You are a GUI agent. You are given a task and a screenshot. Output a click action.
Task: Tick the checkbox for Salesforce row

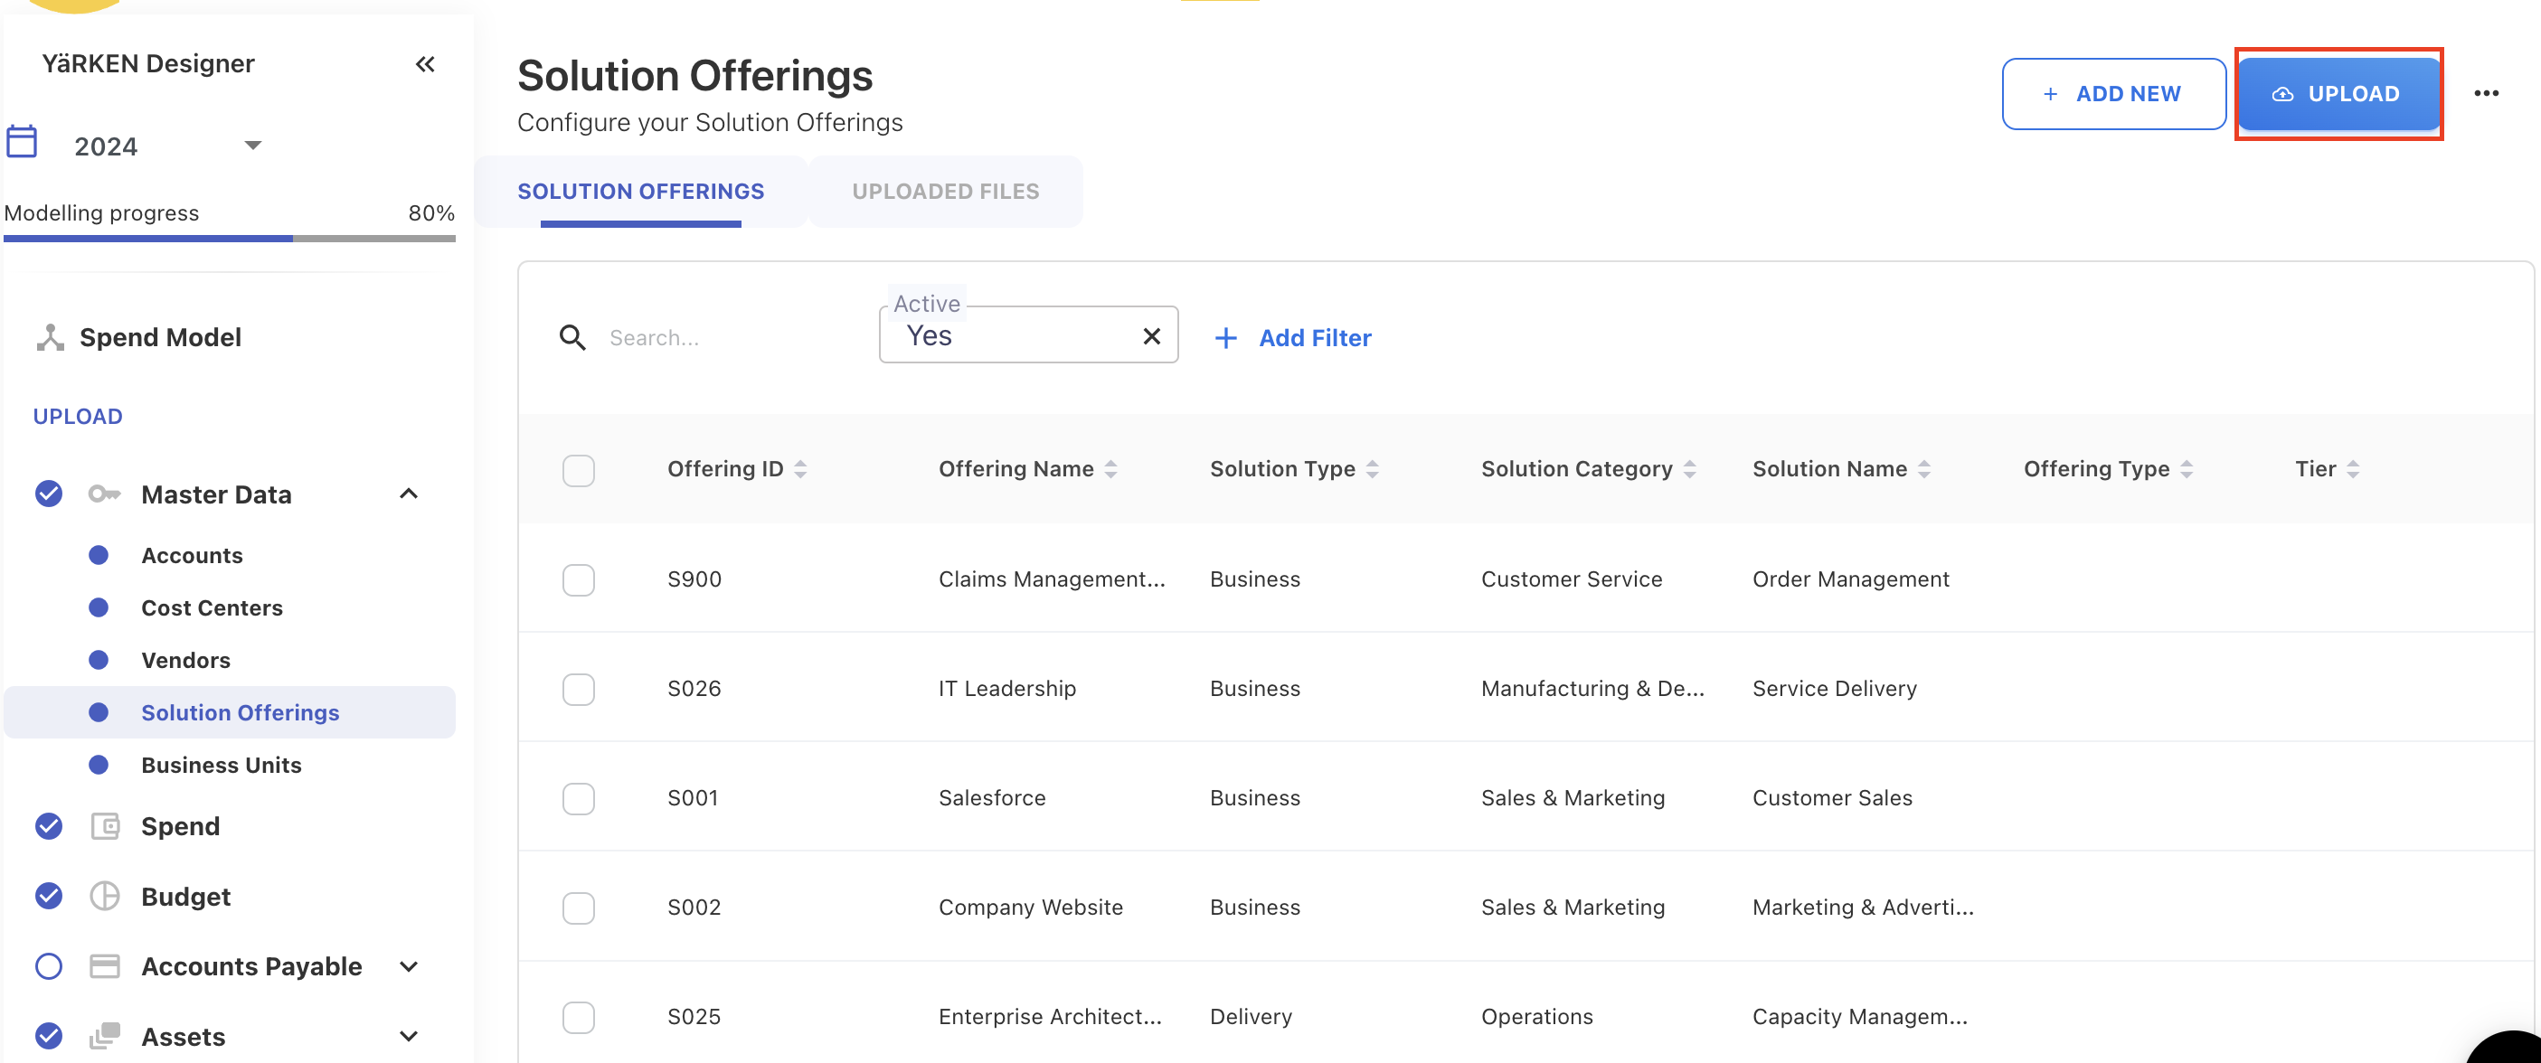point(578,799)
